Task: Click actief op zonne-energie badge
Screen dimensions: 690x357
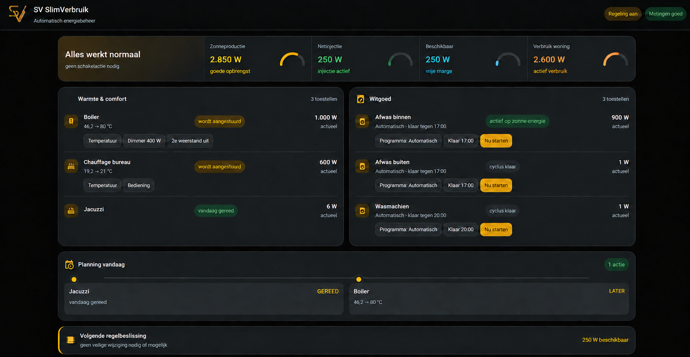Action: (x=517, y=121)
